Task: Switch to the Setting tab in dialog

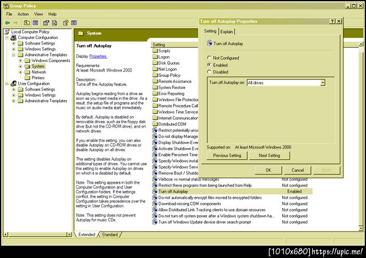Action: click(210, 31)
